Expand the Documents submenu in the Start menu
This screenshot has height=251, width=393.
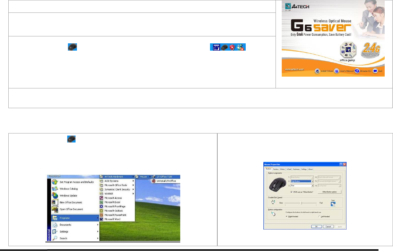tap(75, 225)
